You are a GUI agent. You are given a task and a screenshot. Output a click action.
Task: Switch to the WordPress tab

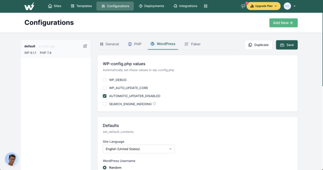[x=163, y=44]
